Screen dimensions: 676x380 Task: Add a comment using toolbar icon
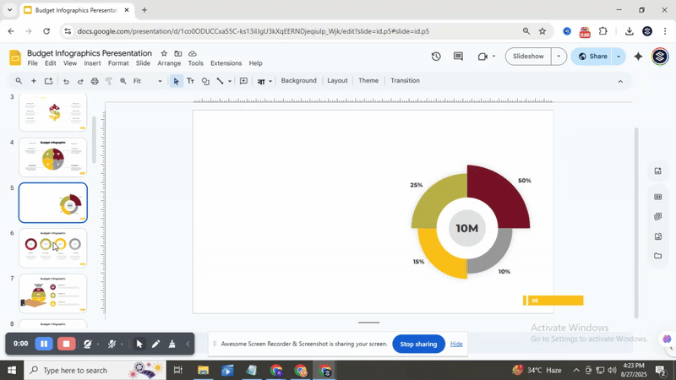243,81
